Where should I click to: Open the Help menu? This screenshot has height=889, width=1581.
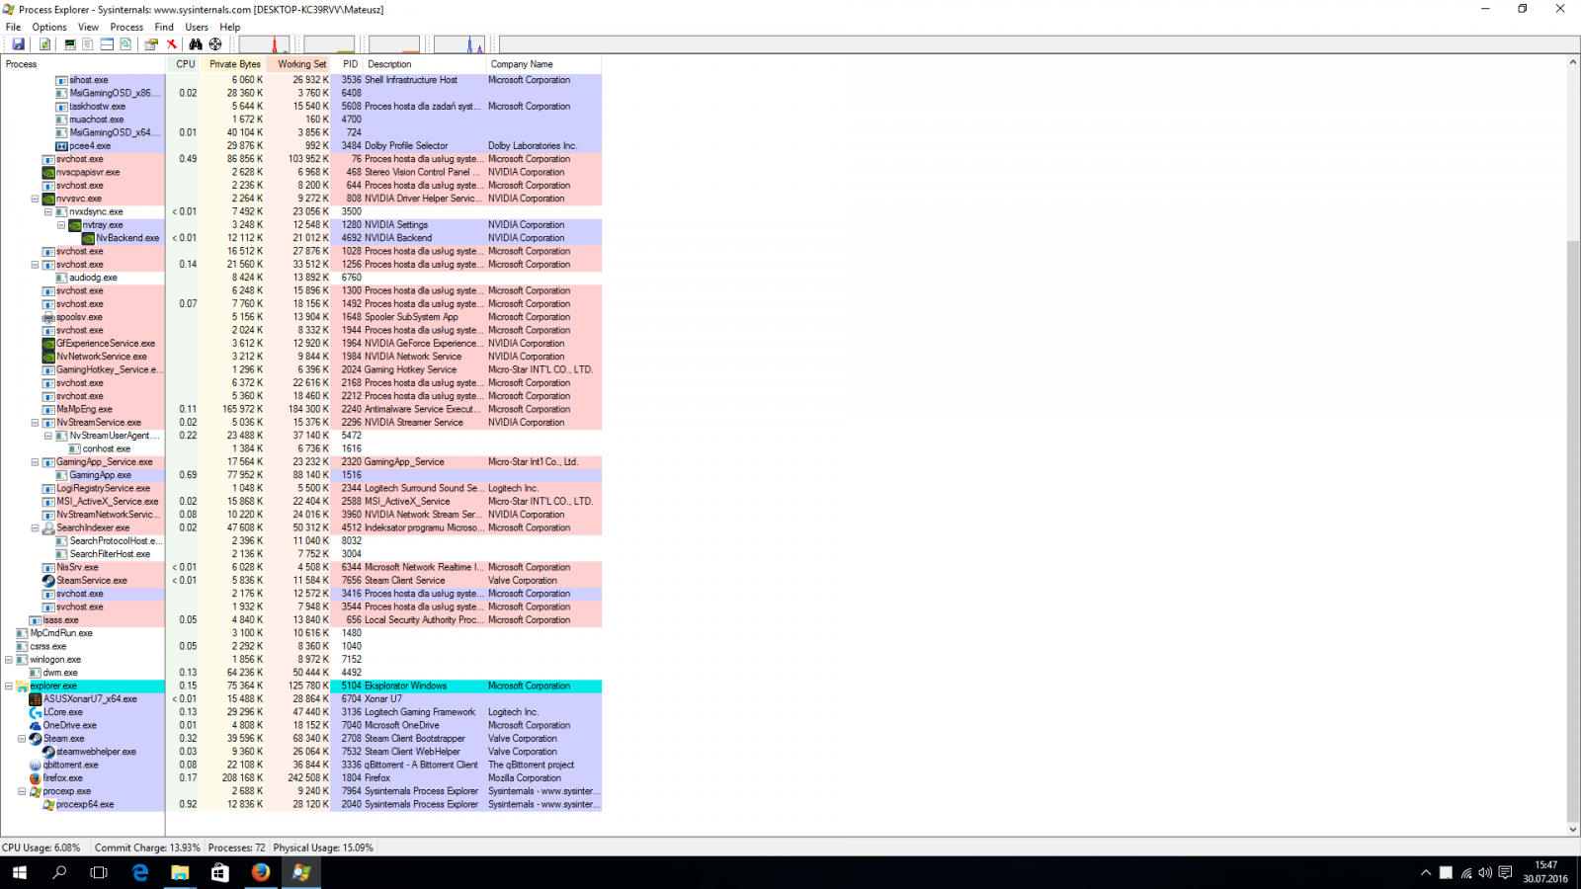tap(230, 27)
